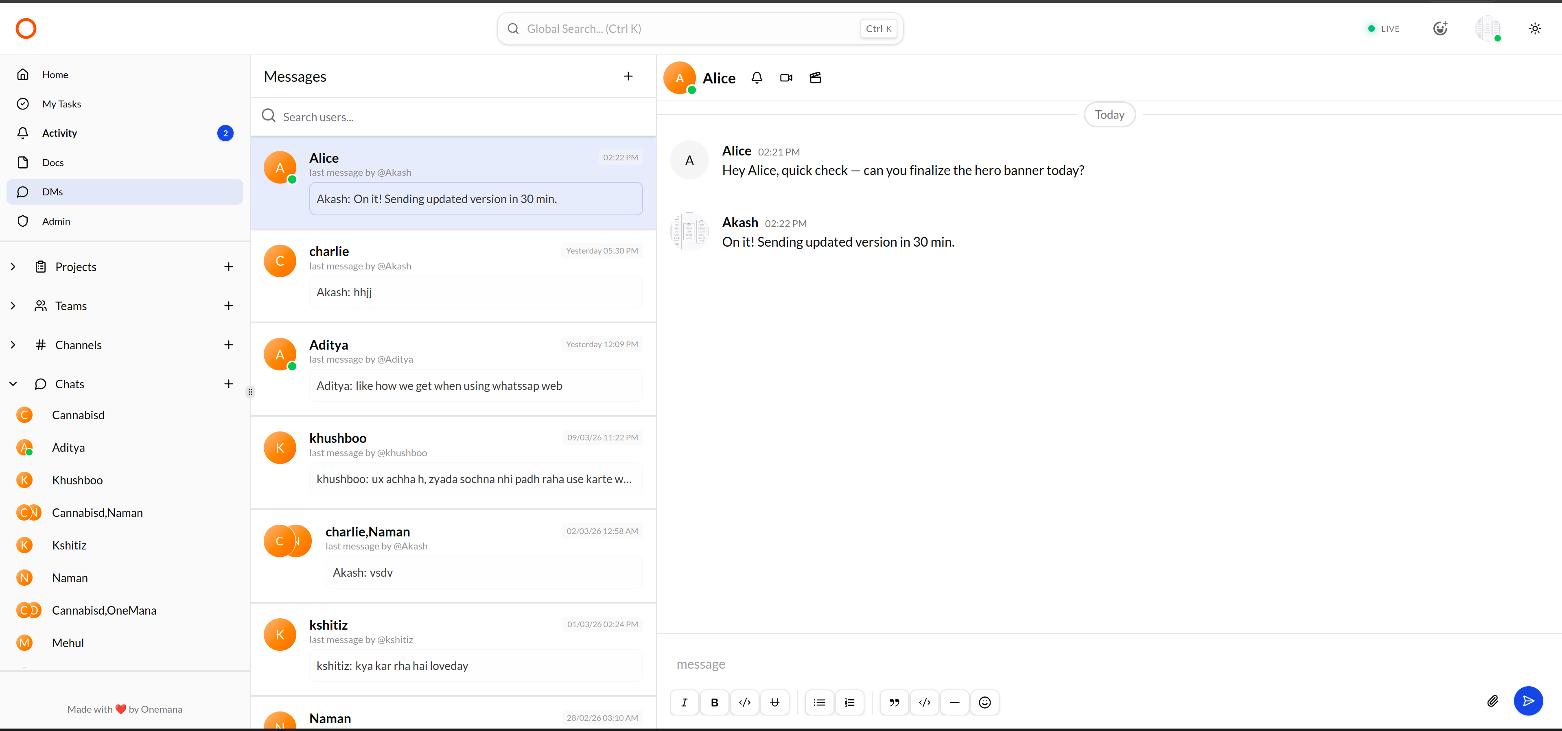This screenshot has height=731, width=1562.
Task: Open Activity from the sidebar menu
Action: click(59, 133)
